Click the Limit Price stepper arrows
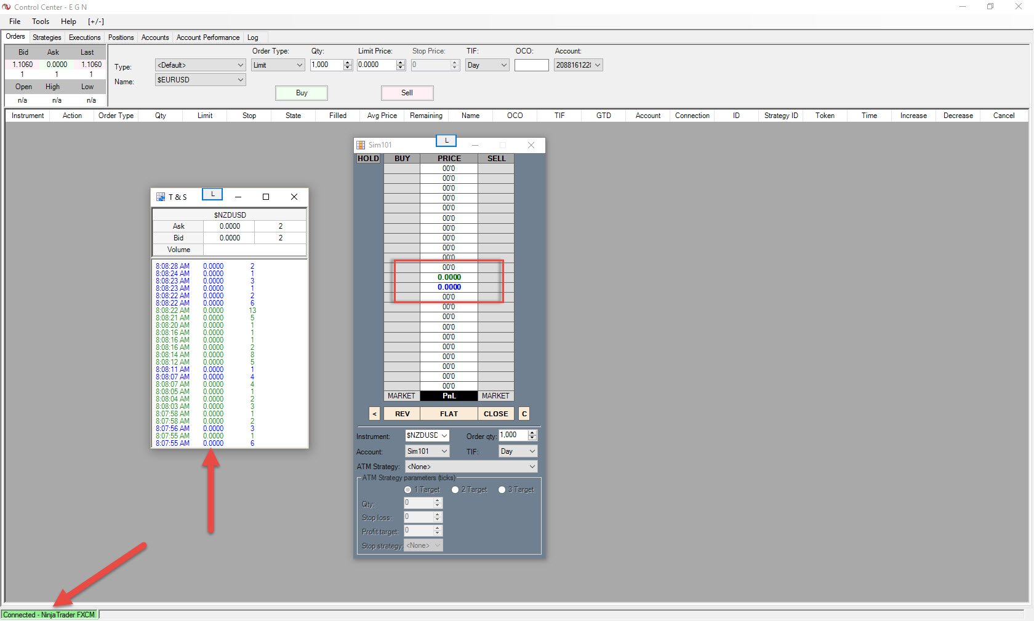The height and width of the screenshot is (621, 1034). (x=401, y=65)
